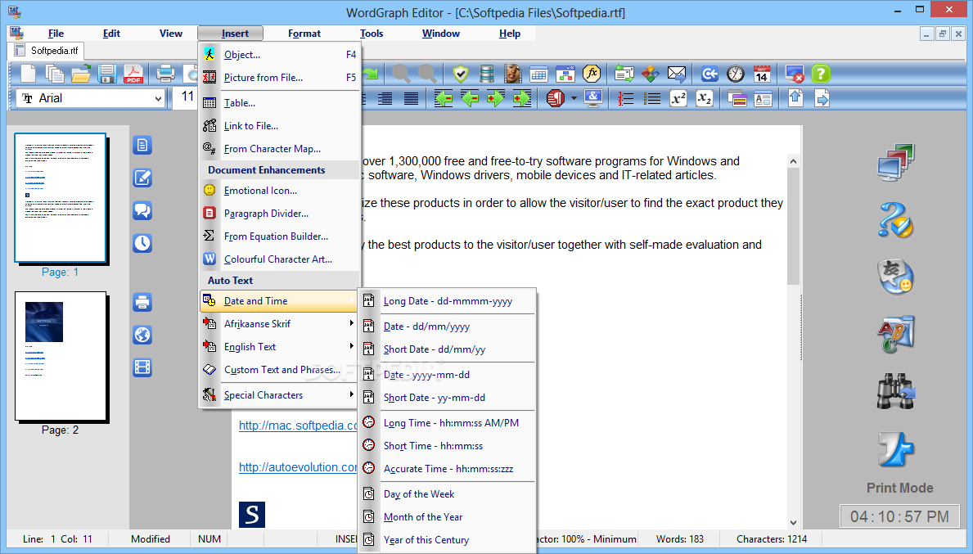Click Words: 183 in status bar
The height and width of the screenshot is (554, 973).
pyautogui.click(x=680, y=539)
